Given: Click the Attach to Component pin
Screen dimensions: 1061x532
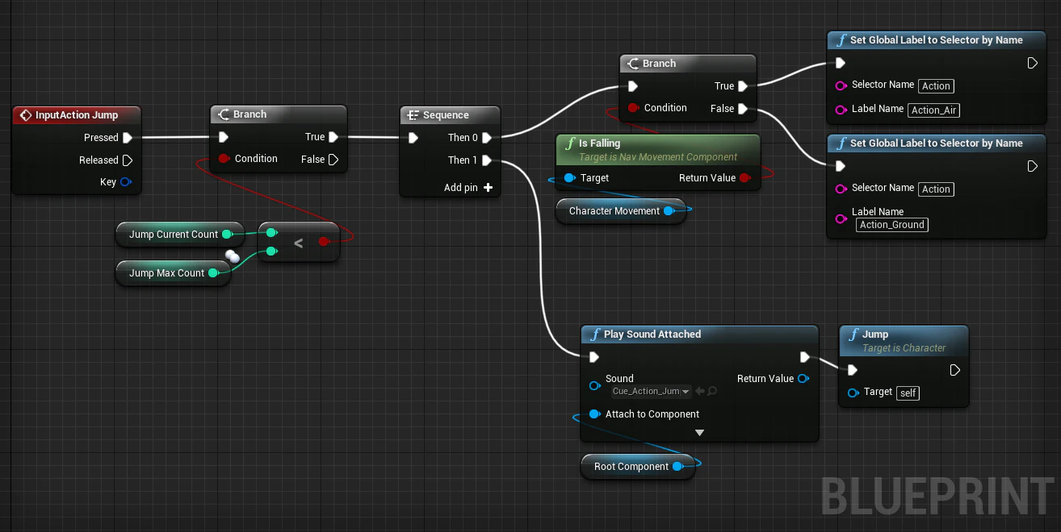Looking at the screenshot, I should (594, 414).
